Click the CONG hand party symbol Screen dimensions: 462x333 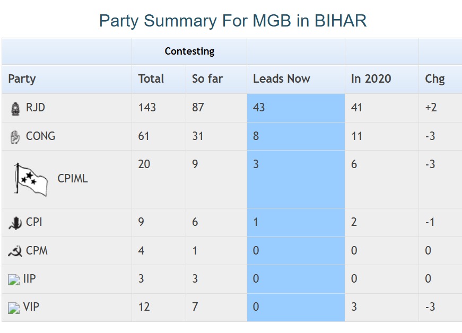coord(15,137)
